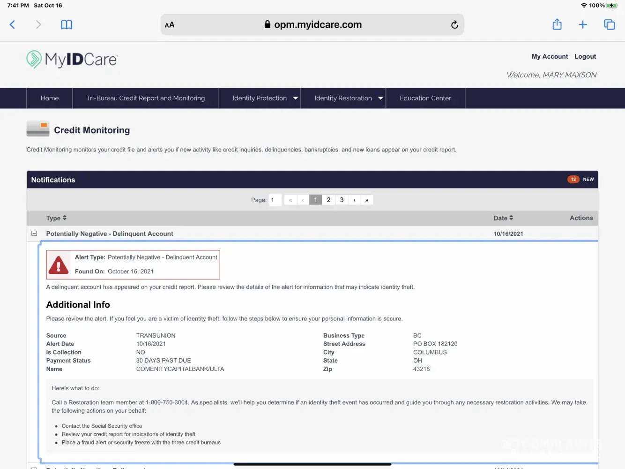Go to Education Center
The height and width of the screenshot is (469, 625).
pos(425,98)
